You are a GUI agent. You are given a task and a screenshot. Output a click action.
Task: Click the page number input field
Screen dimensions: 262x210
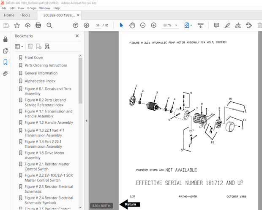point(98,25)
